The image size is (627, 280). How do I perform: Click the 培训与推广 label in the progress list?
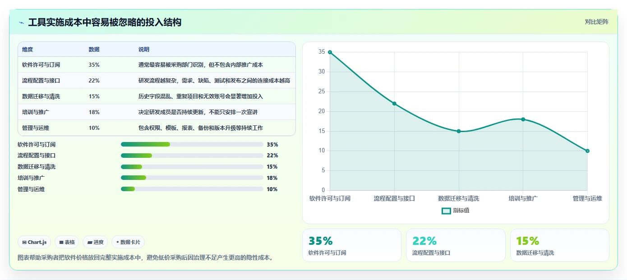pyautogui.click(x=31, y=178)
